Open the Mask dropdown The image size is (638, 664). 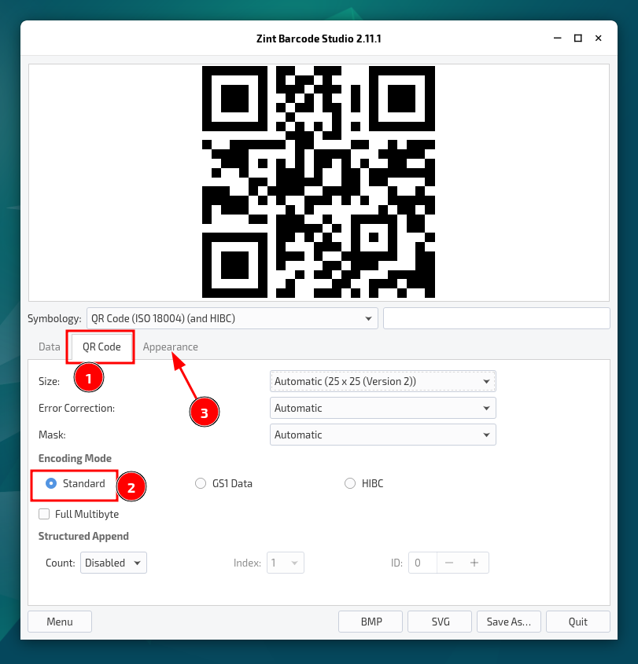[x=383, y=435]
